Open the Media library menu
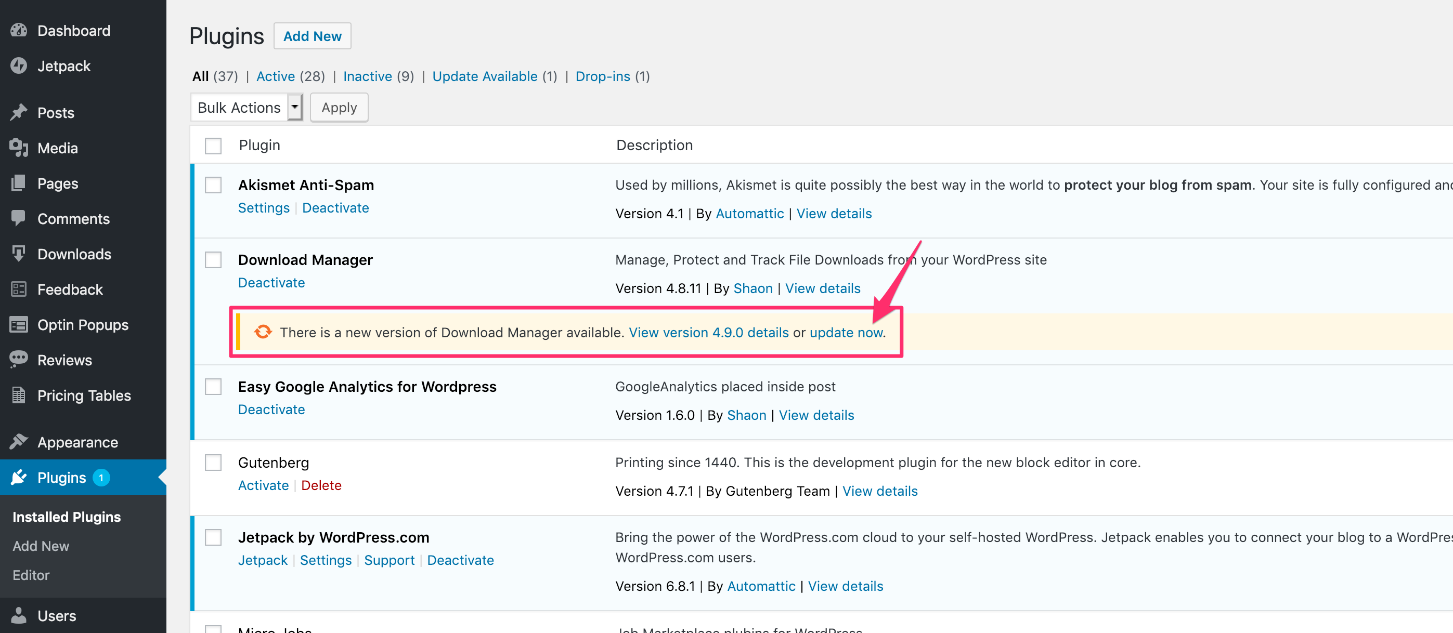1453x633 pixels. click(58, 148)
